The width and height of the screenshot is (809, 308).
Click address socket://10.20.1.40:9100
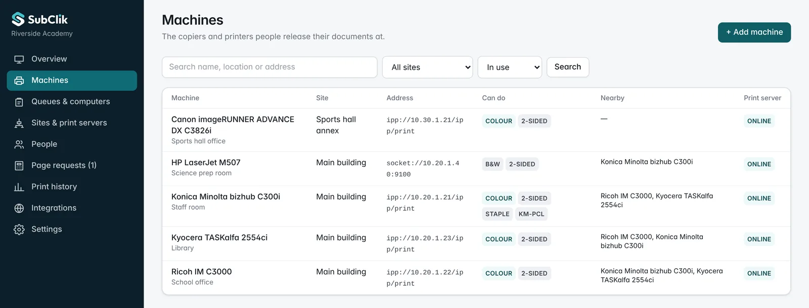[423, 169]
